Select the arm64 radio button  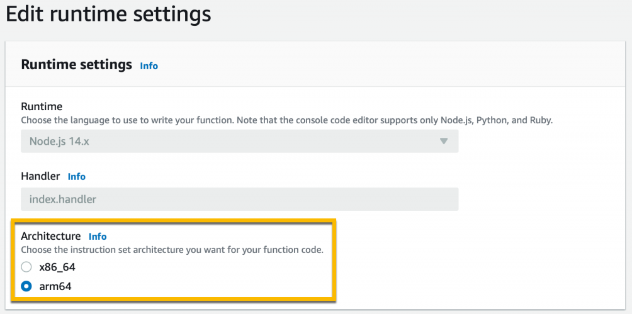tap(26, 286)
